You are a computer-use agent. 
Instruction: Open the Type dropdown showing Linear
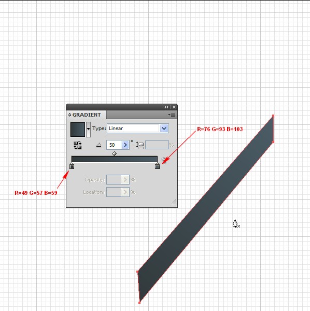pos(138,129)
